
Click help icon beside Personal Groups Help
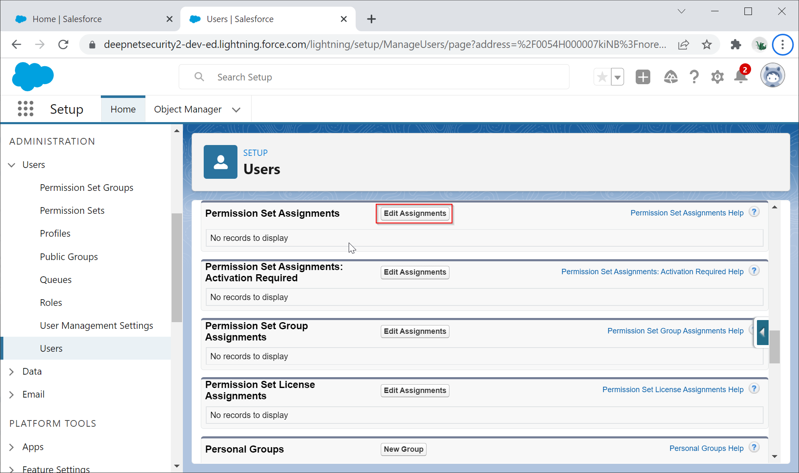754,448
